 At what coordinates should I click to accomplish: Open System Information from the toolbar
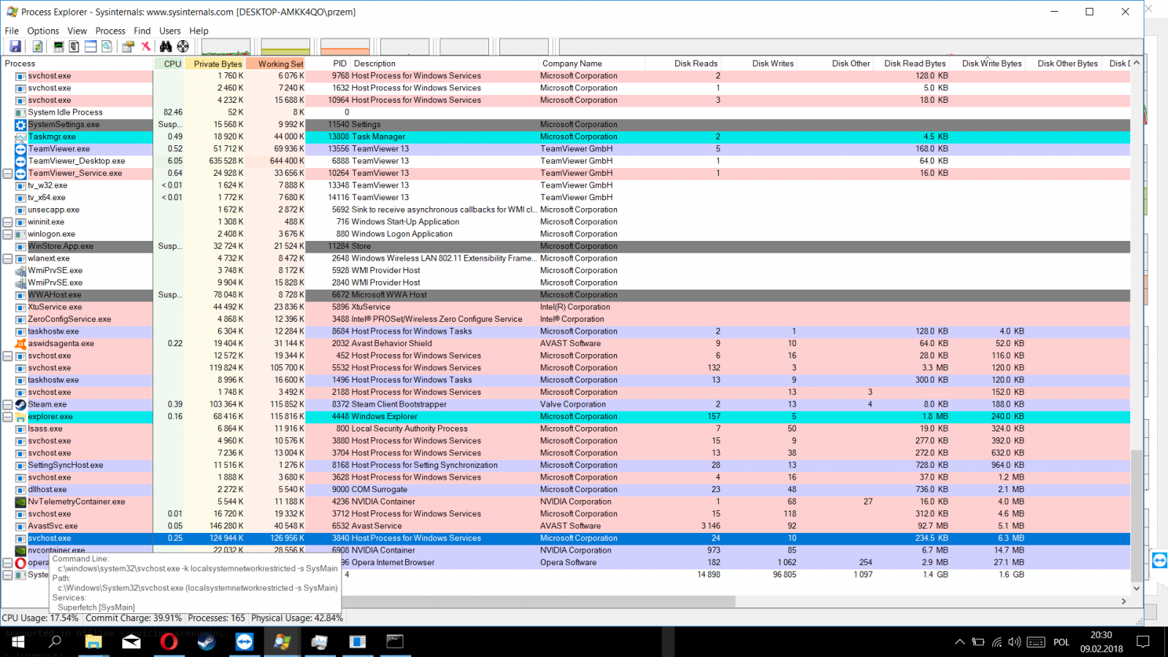[58, 47]
